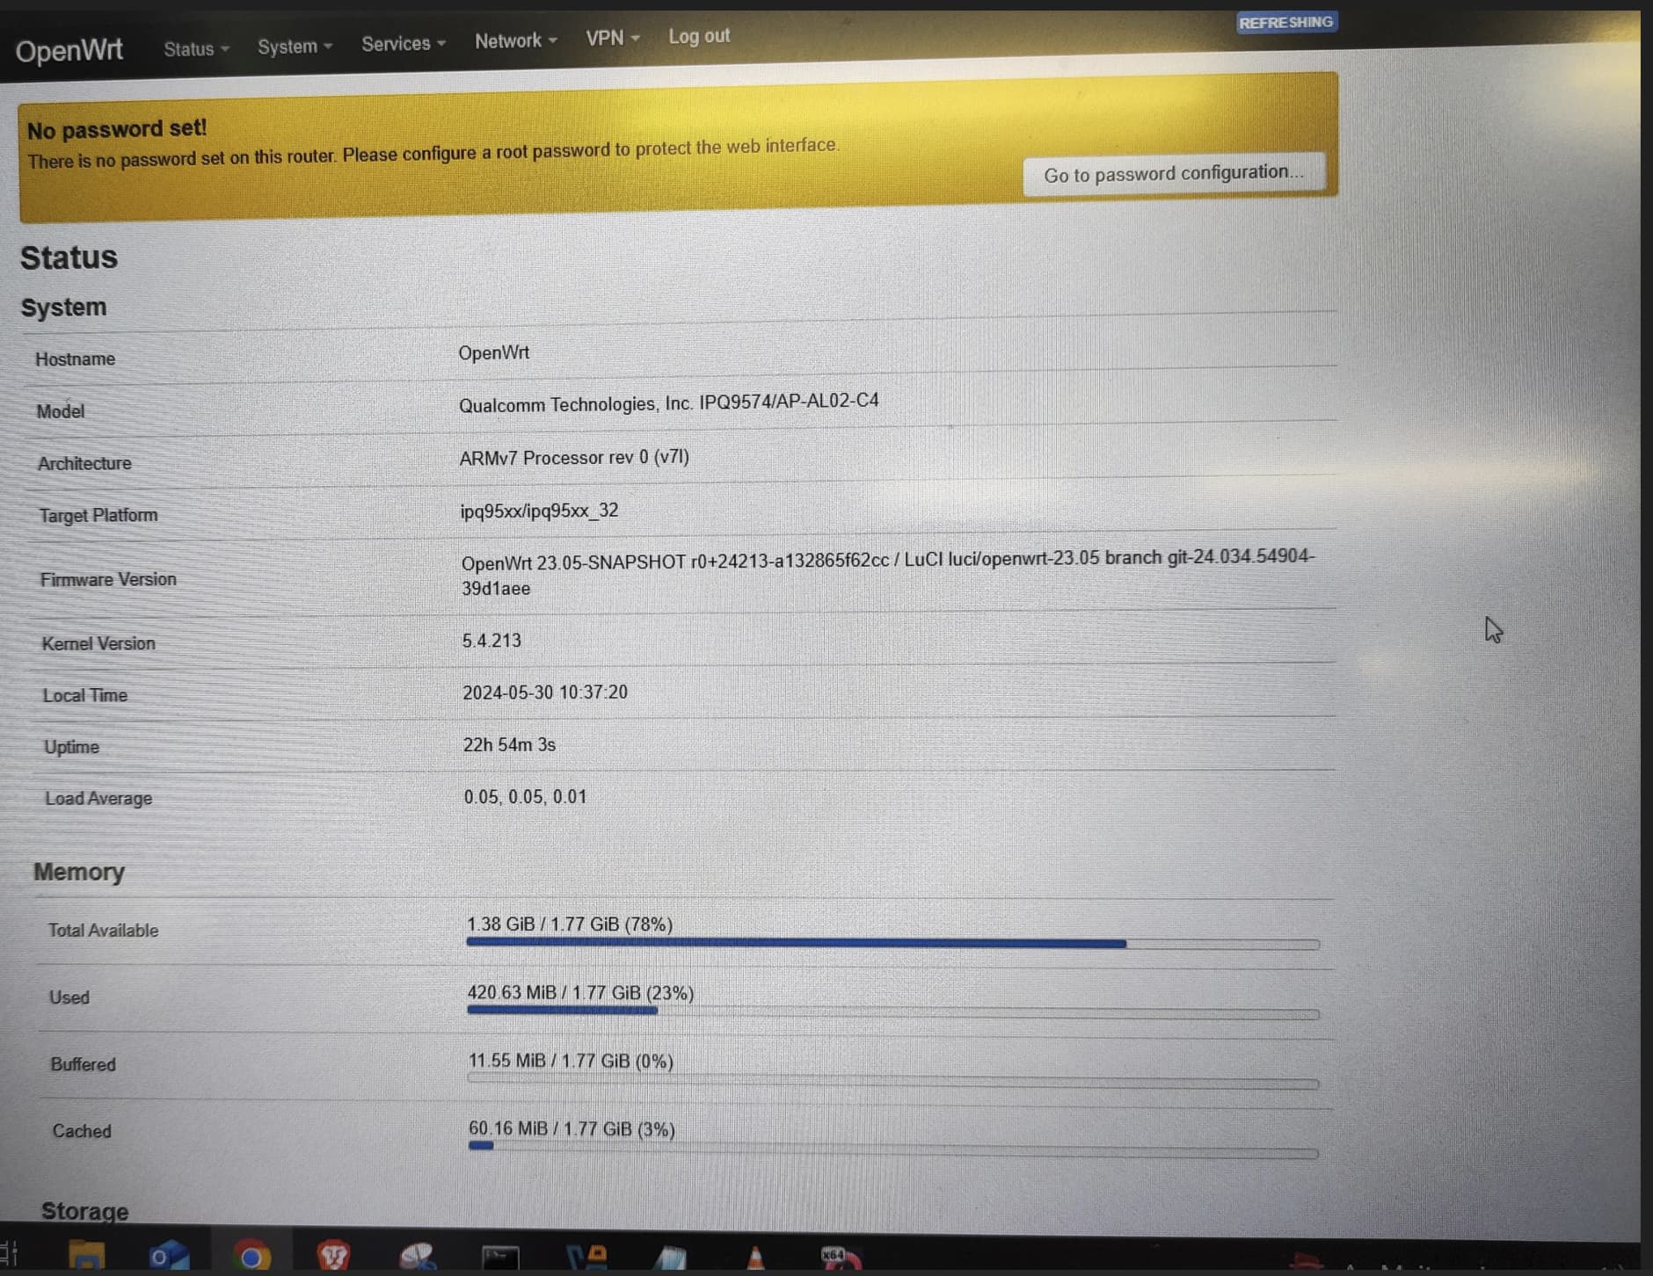Expand the System dropdown menu
1653x1276 pixels.
click(295, 47)
